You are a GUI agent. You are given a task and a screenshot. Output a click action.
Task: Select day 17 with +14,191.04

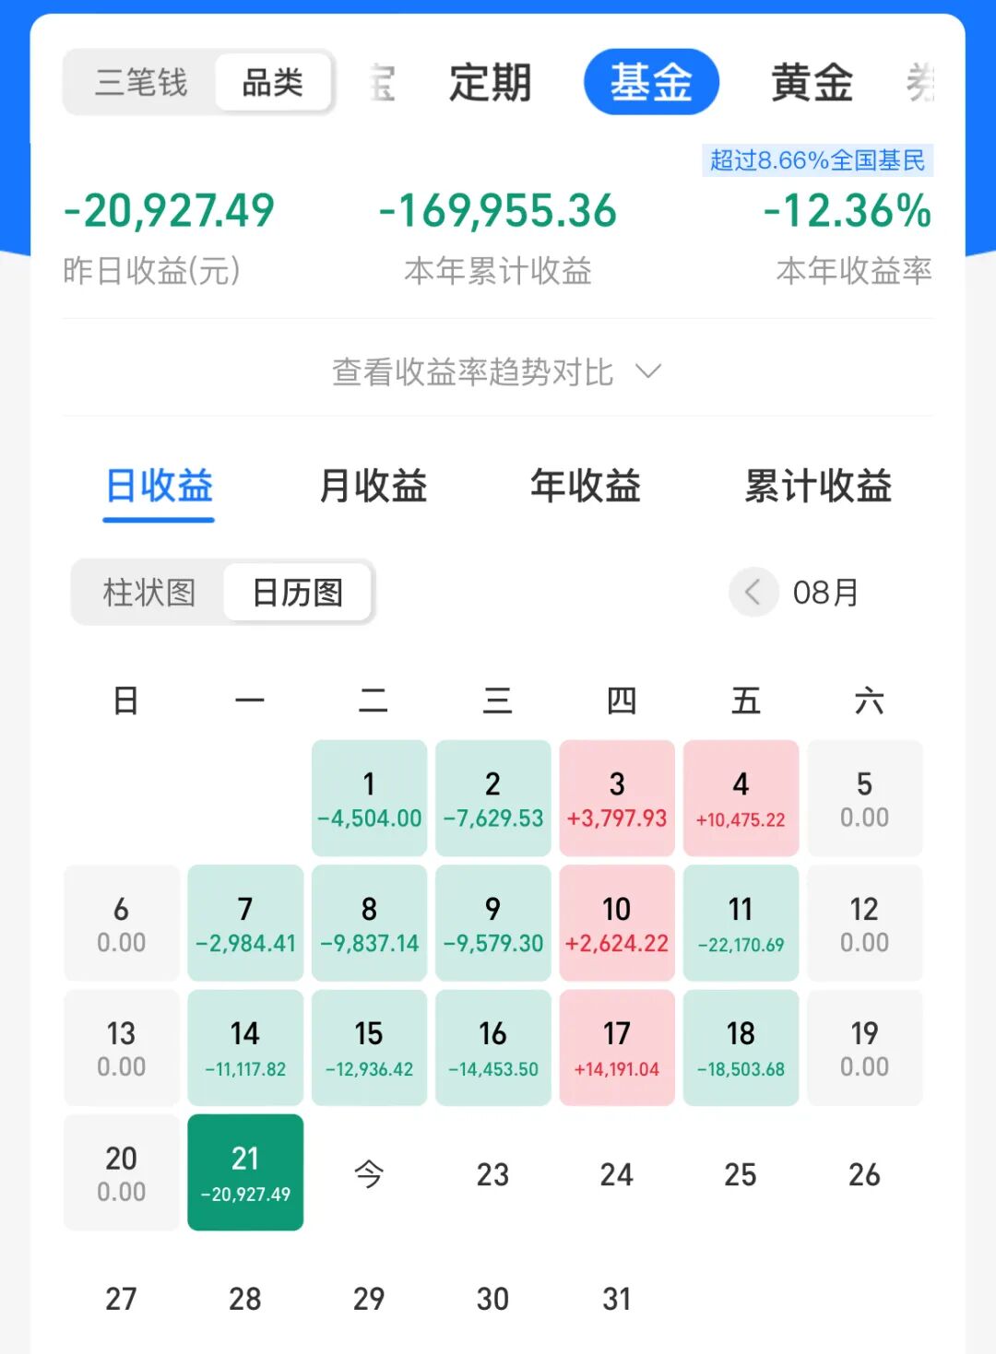tap(617, 1047)
